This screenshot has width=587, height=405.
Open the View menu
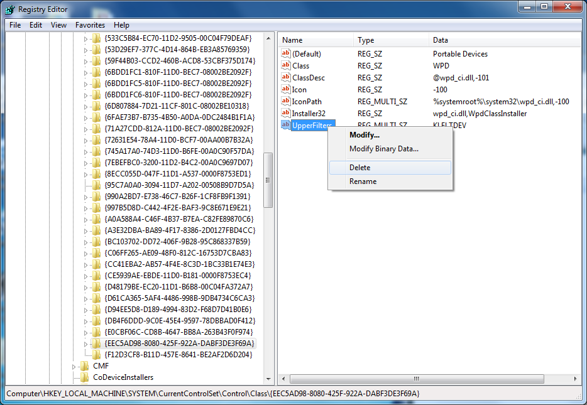point(58,25)
